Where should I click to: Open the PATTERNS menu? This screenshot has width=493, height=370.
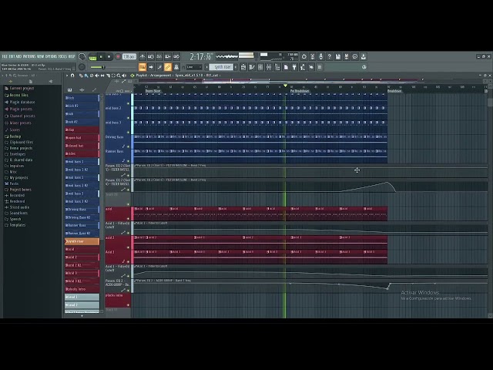(x=29, y=56)
